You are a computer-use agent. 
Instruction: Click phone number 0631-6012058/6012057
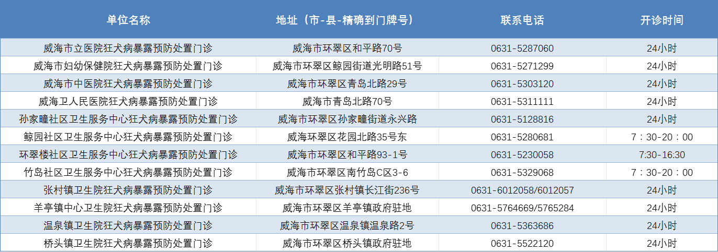click(522, 190)
